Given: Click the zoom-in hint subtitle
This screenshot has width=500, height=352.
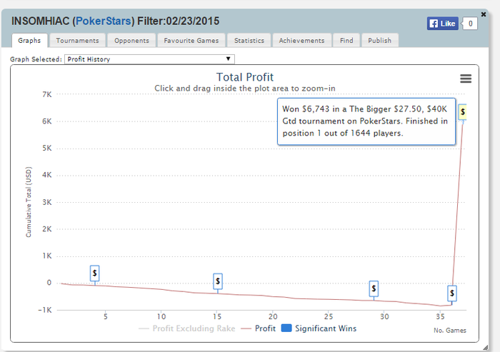Looking at the screenshot, I should point(245,89).
